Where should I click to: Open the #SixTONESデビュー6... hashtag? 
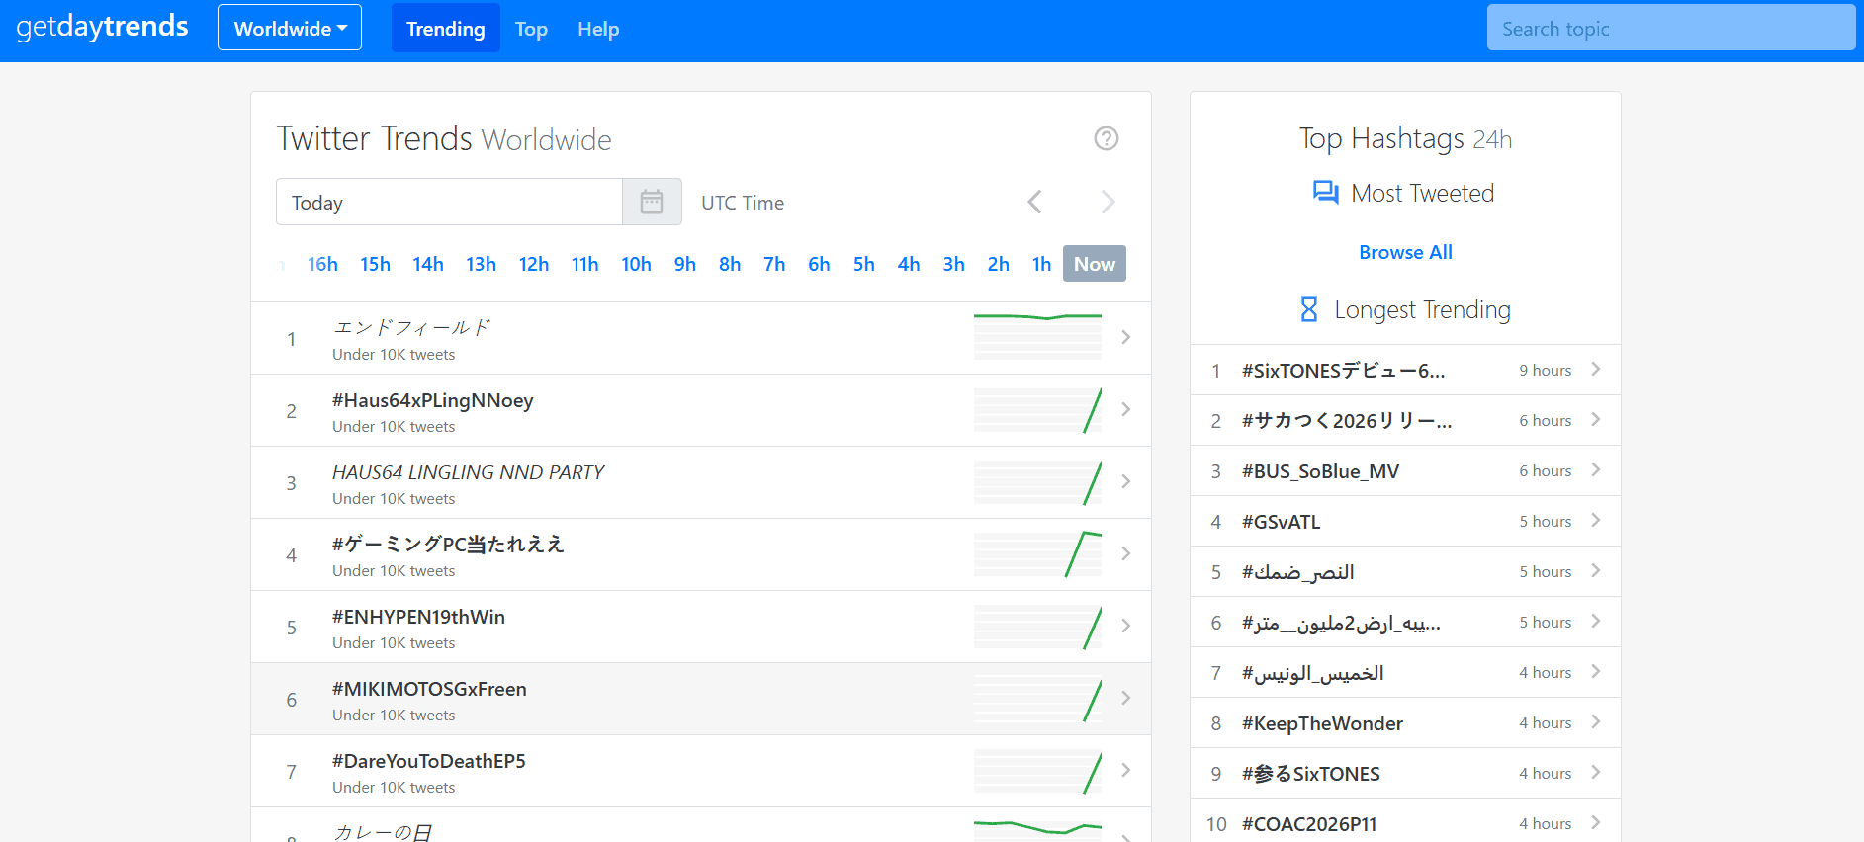point(1343,371)
